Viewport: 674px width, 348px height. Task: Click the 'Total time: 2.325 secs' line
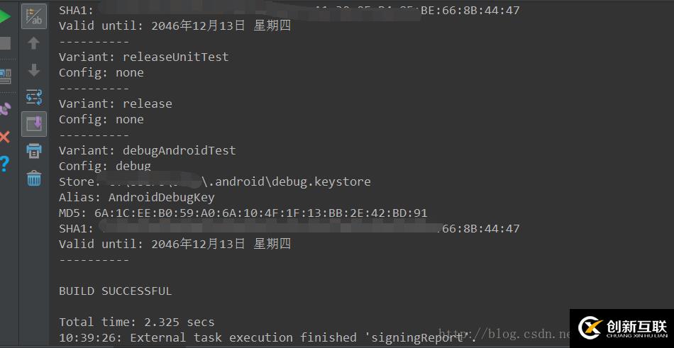coord(136,322)
